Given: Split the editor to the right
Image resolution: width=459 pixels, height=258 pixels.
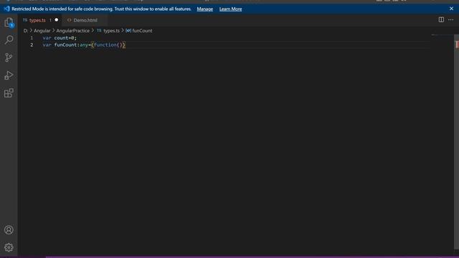Looking at the screenshot, I should point(441,19).
